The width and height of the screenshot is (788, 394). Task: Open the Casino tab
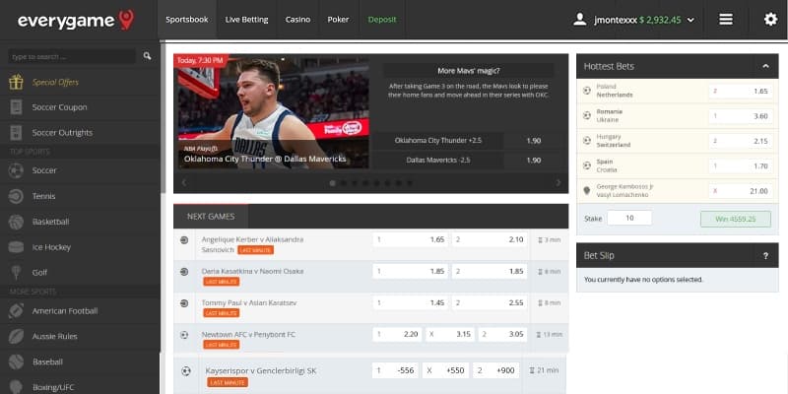point(297,19)
